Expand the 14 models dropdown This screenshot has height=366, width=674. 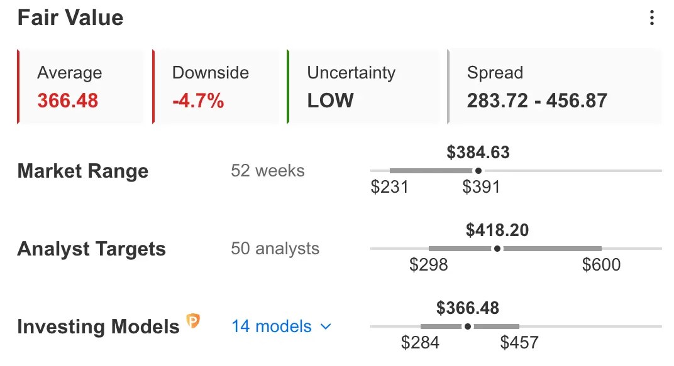point(282,326)
